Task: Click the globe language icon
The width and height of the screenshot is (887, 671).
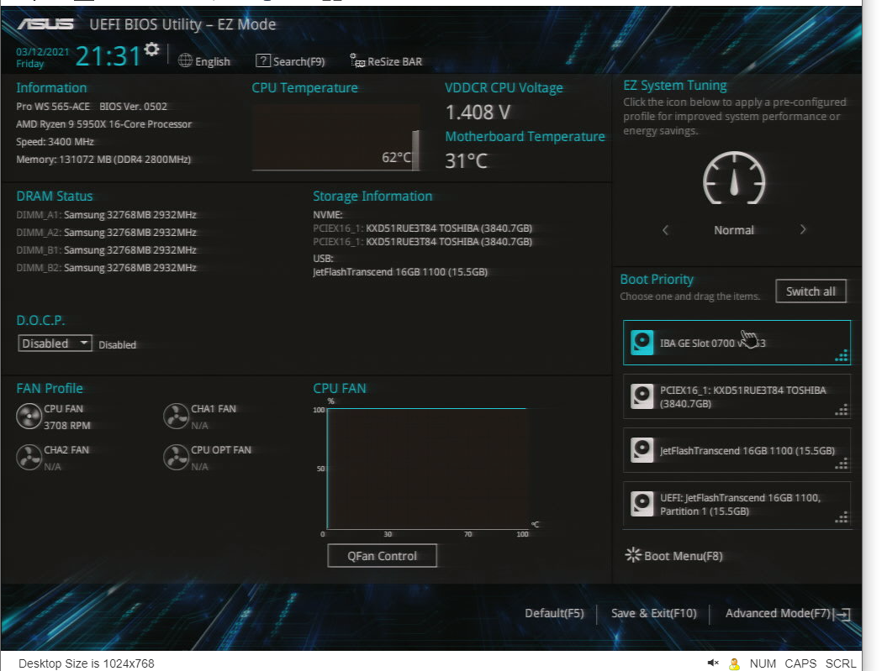Action: pyautogui.click(x=185, y=60)
